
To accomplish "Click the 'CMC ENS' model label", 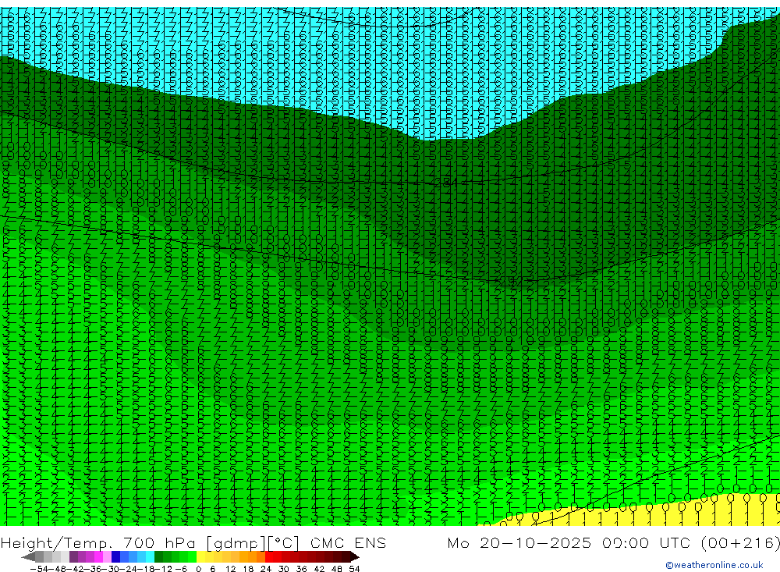I will (x=348, y=543).
